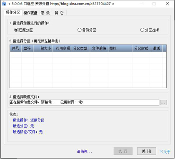The height and width of the screenshot is (159, 175).
Task: Click the 卷标 column header
Action: click(120, 48)
